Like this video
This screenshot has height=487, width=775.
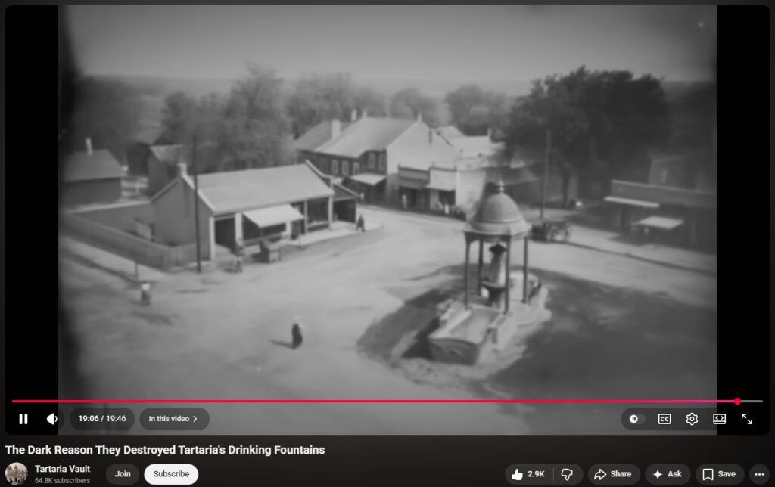click(528, 474)
